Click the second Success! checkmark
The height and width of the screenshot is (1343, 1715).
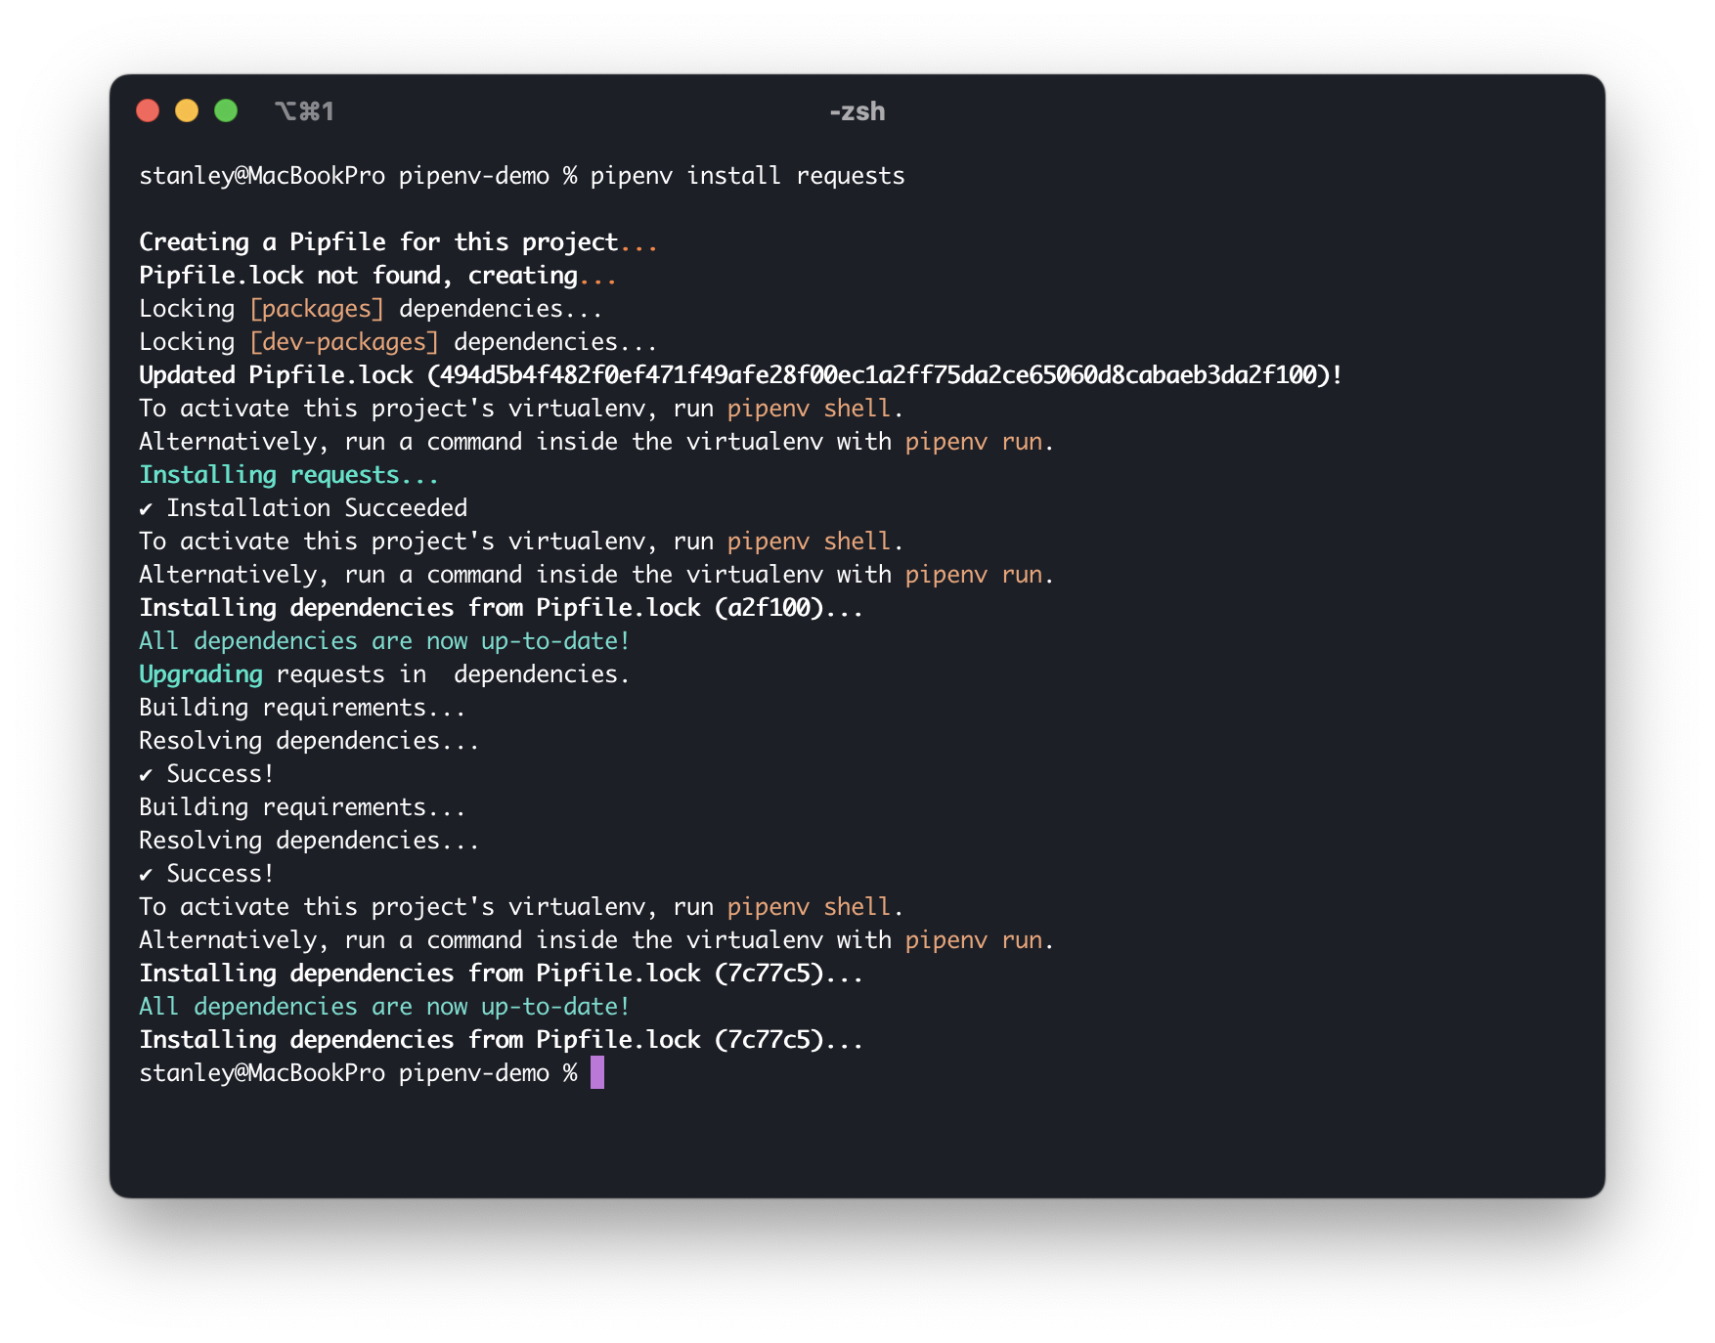pos(146,875)
